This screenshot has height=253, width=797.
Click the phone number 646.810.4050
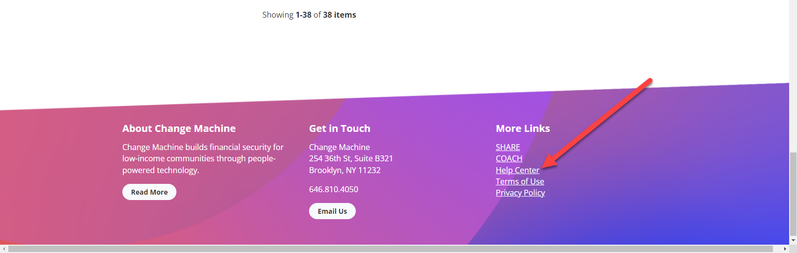[333, 189]
